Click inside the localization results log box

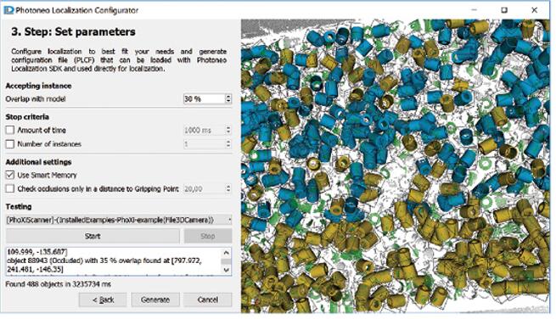[115, 261]
